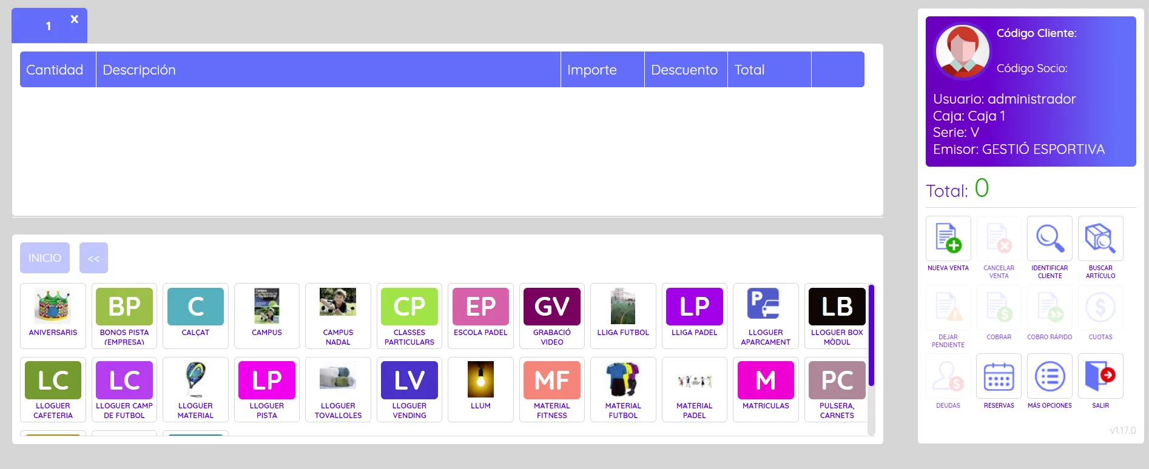Click the Serie: V text
The height and width of the screenshot is (469, 1149).
[956, 132]
